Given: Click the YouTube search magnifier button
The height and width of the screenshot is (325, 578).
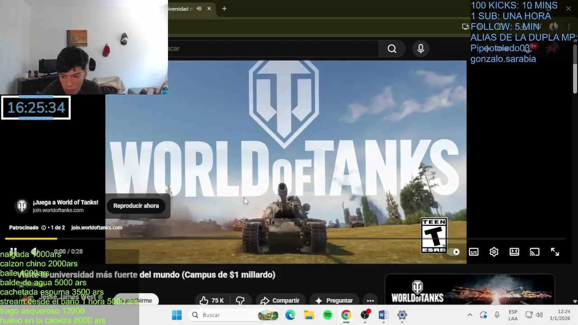Looking at the screenshot, I should click(392, 49).
